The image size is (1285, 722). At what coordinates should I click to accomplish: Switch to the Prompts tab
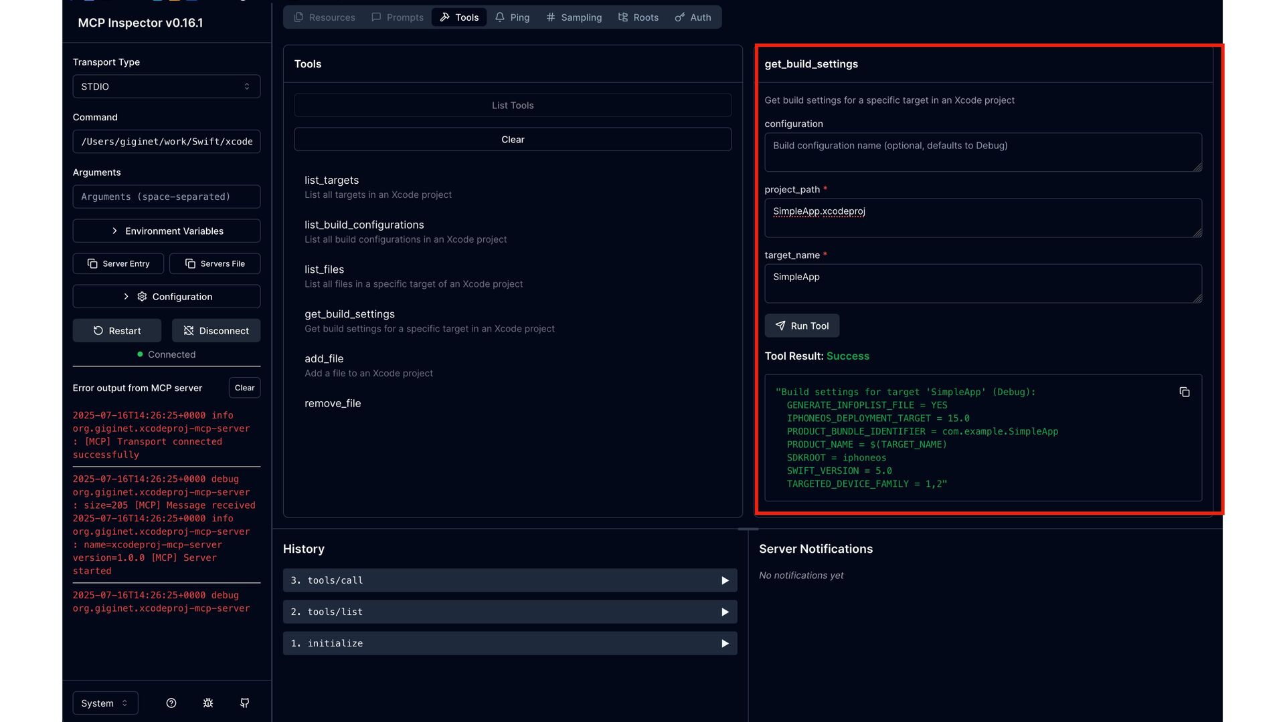pyautogui.click(x=398, y=17)
